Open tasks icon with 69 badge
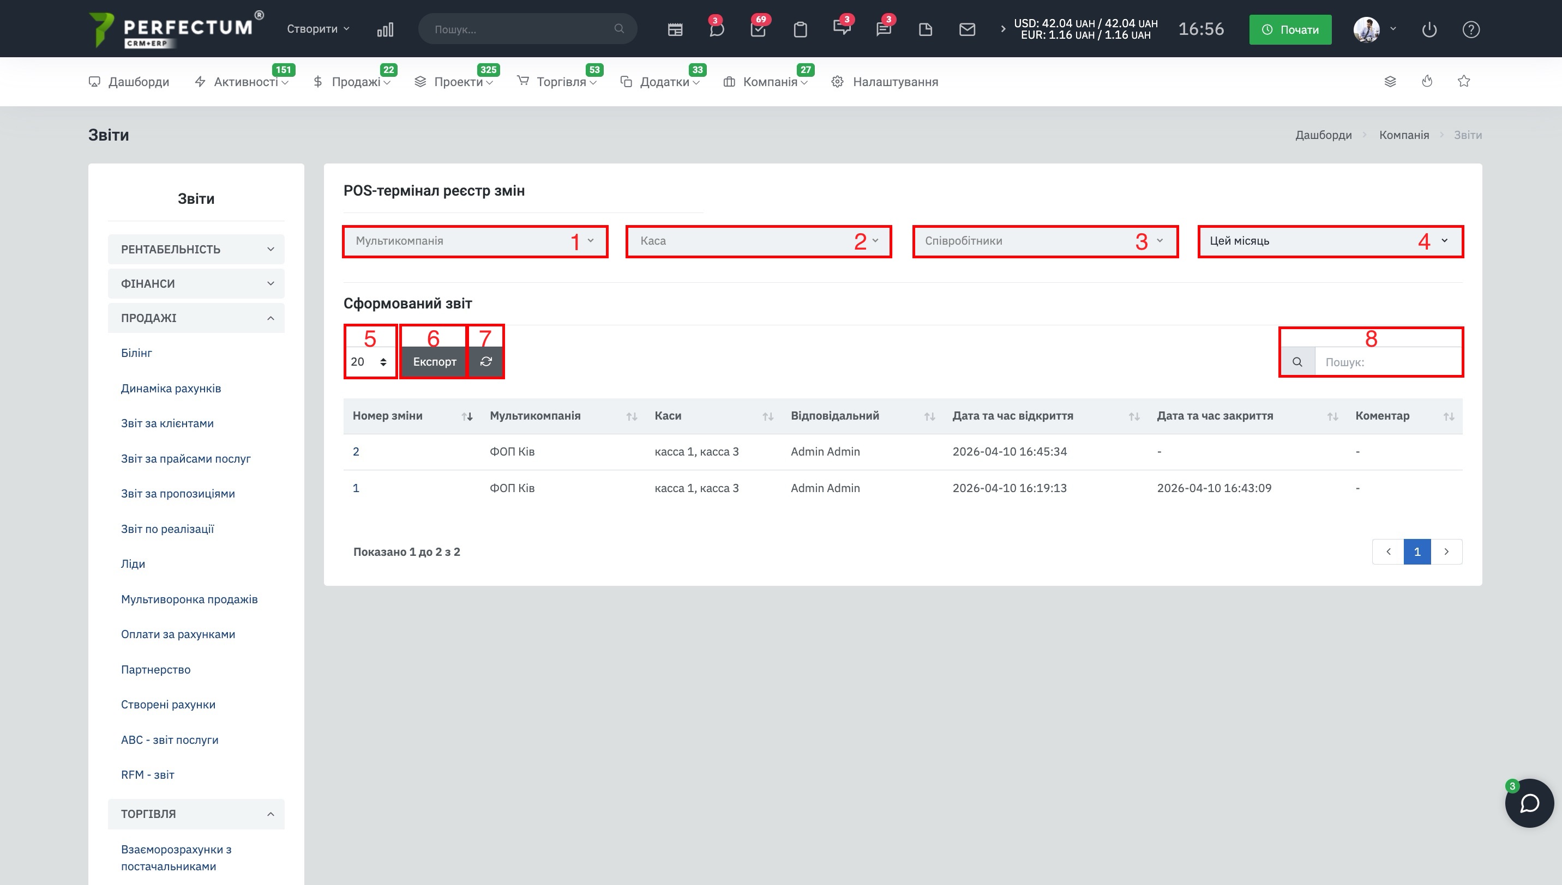1562x885 pixels. 758,29
